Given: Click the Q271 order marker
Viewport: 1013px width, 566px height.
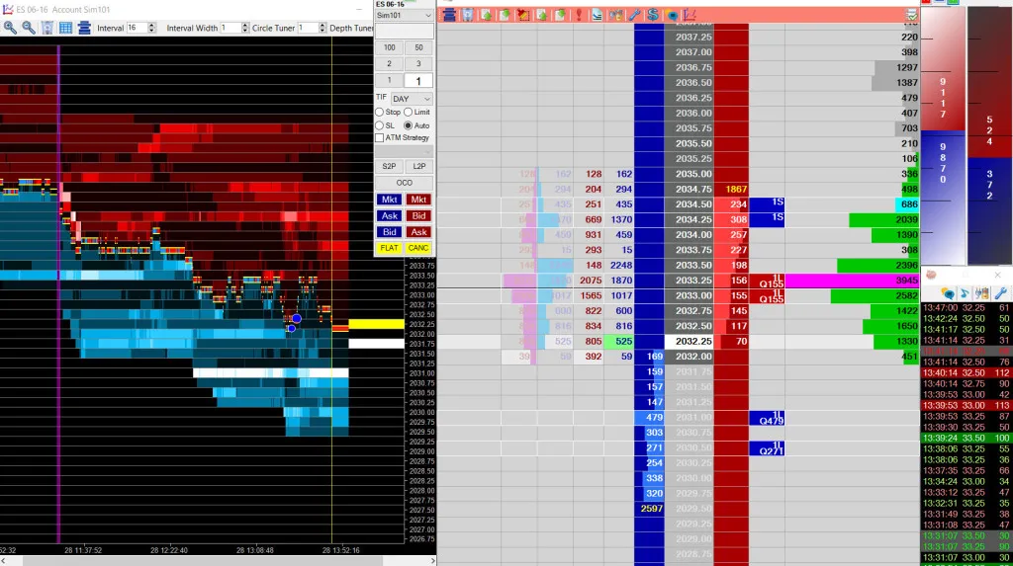Looking at the screenshot, I should [767, 448].
